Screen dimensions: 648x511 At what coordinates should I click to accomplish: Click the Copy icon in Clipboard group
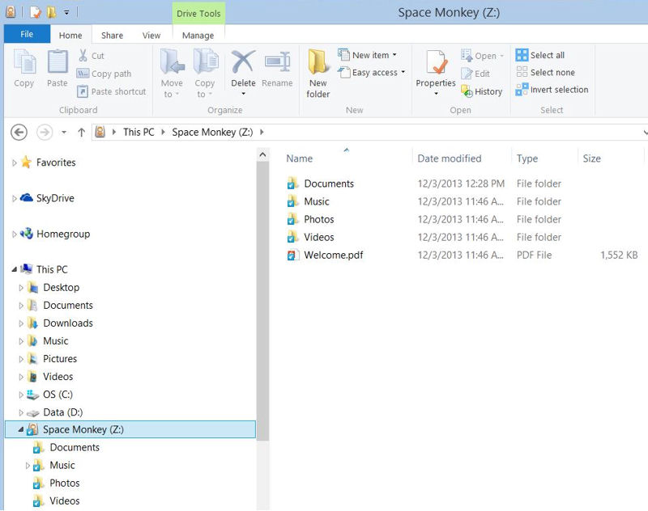[x=25, y=62]
